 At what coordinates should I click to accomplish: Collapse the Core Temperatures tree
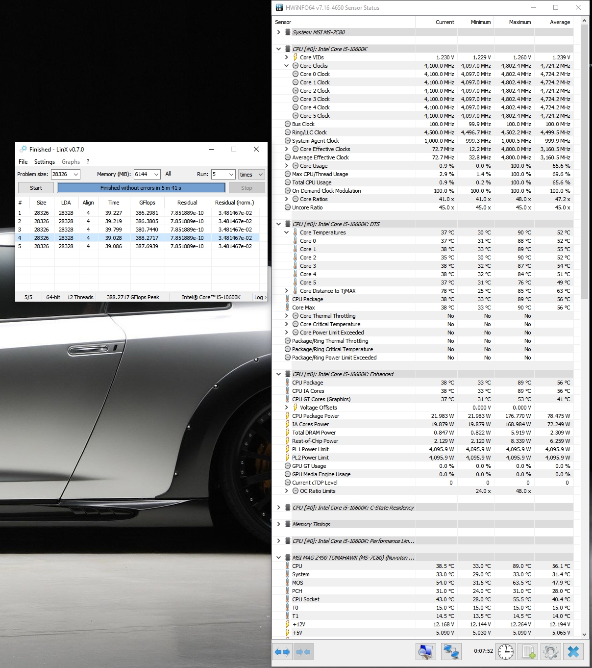pyautogui.click(x=287, y=232)
